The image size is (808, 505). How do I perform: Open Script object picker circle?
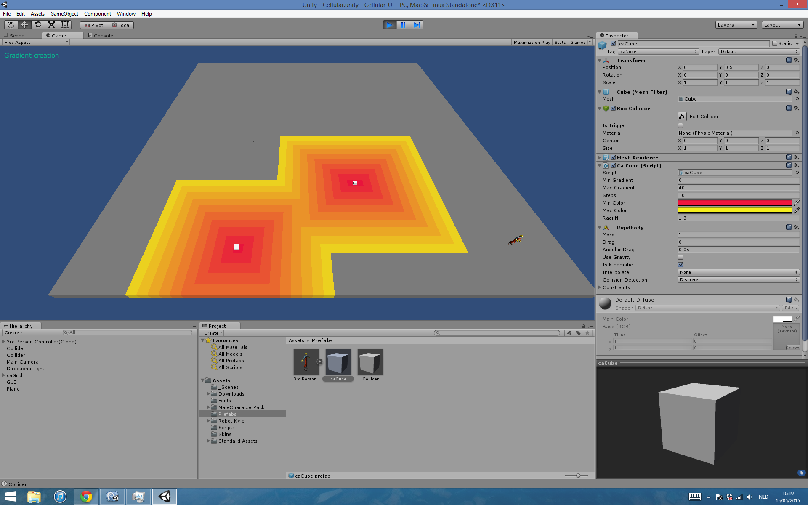pos(797,173)
